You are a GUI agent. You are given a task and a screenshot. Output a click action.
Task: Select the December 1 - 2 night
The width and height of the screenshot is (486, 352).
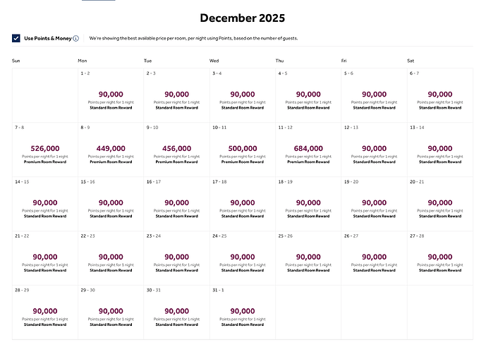click(x=110, y=95)
